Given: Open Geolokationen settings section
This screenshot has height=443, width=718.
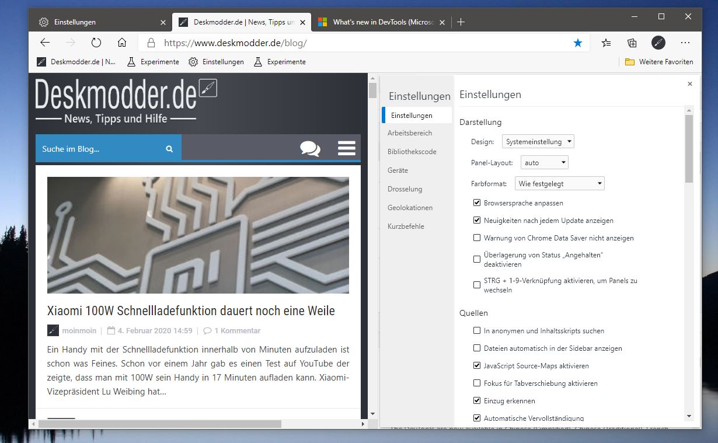Looking at the screenshot, I should [410, 208].
